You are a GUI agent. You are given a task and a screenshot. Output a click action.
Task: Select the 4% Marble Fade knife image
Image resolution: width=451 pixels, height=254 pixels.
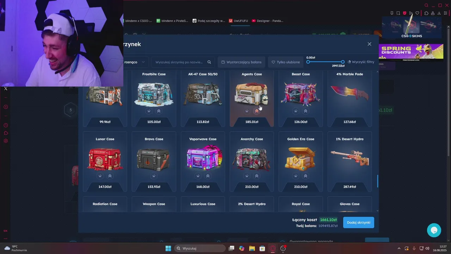pyautogui.click(x=350, y=93)
